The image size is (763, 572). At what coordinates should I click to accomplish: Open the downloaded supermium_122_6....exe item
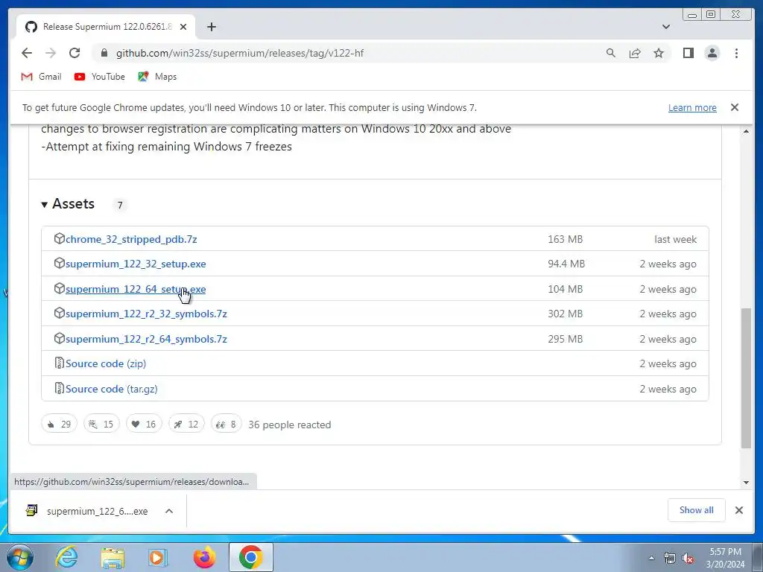point(88,511)
